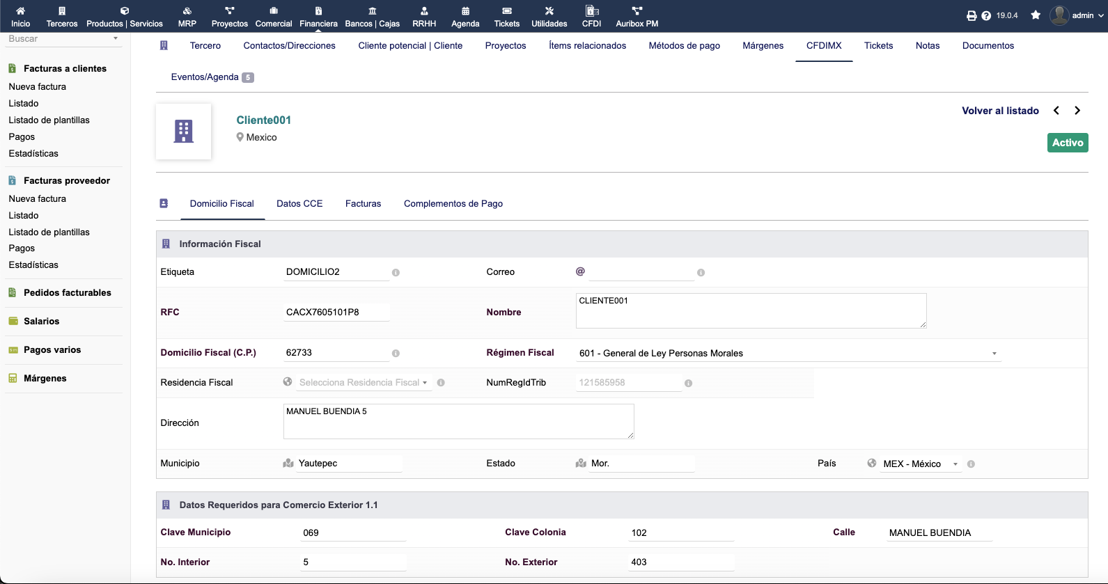Click info icon beside País selector

(971, 464)
